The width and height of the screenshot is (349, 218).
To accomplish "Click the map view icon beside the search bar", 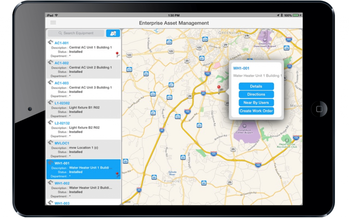I will pos(113,33).
